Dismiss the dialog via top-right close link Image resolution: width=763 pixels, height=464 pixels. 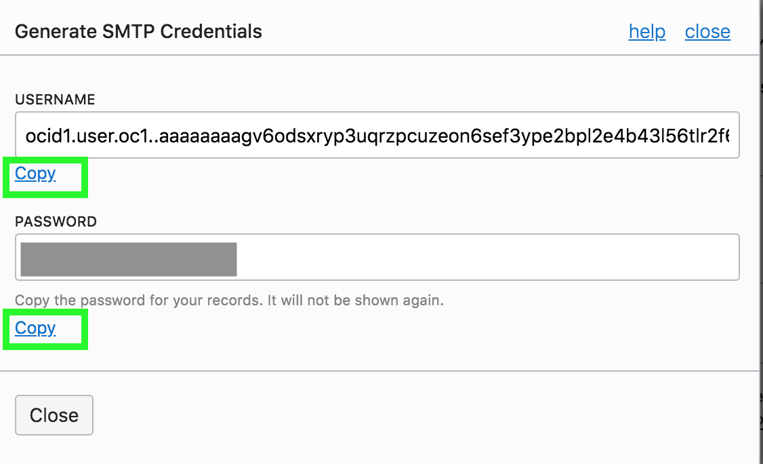pyautogui.click(x=707, y=32)
